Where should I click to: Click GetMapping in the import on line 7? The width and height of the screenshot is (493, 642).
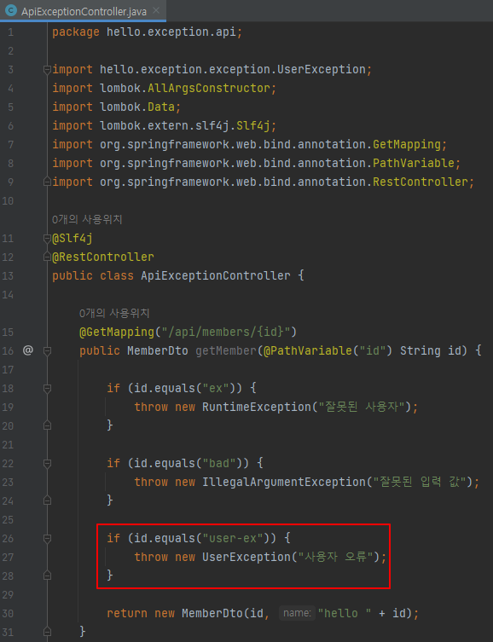click(406, 145)
